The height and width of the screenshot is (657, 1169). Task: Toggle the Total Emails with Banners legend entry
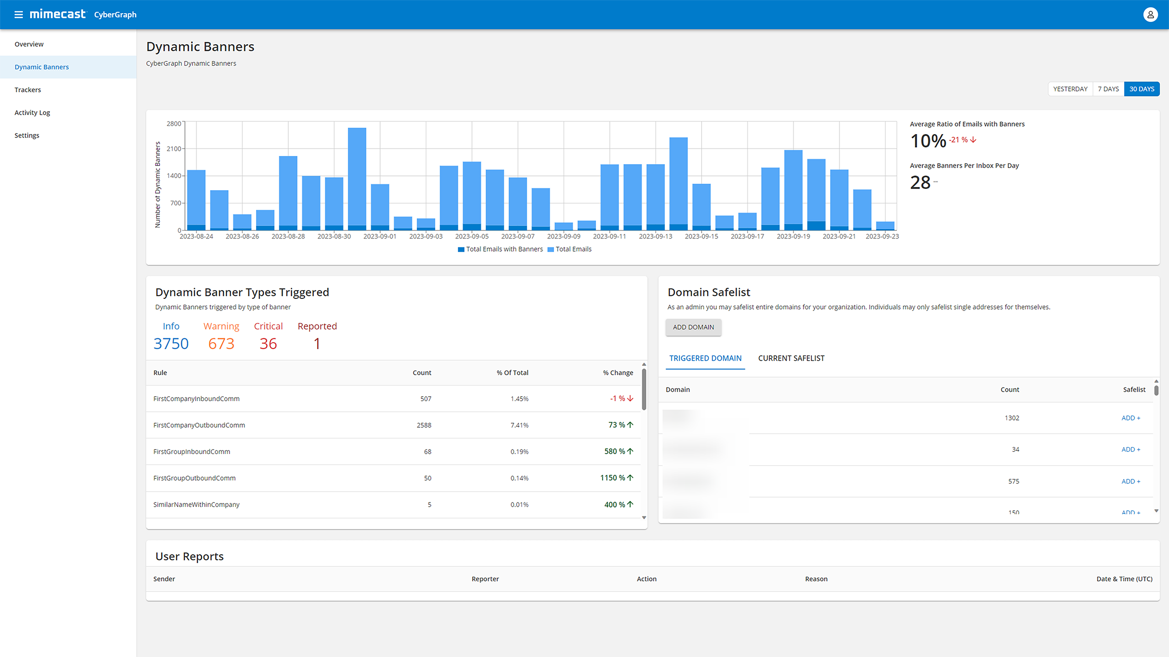tap(500, 249)
